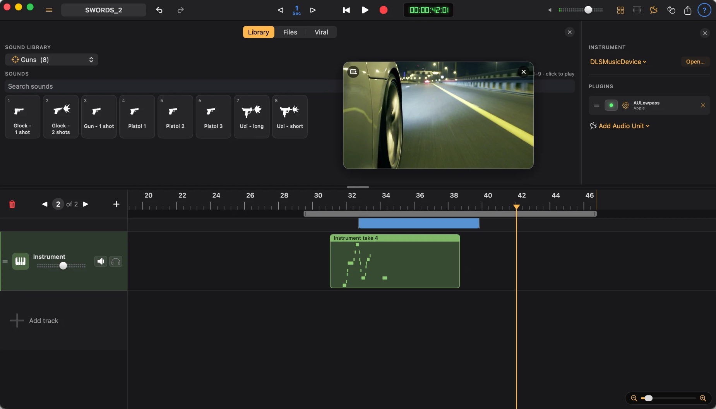Open help with the question mark icon
716x409 pixels.
point(704,10)
